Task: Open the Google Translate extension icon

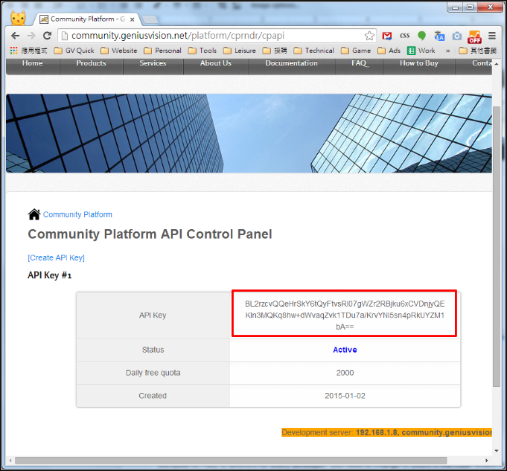Action: (439, 36)
